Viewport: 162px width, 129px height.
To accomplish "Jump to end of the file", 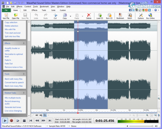I will (50, 121).
